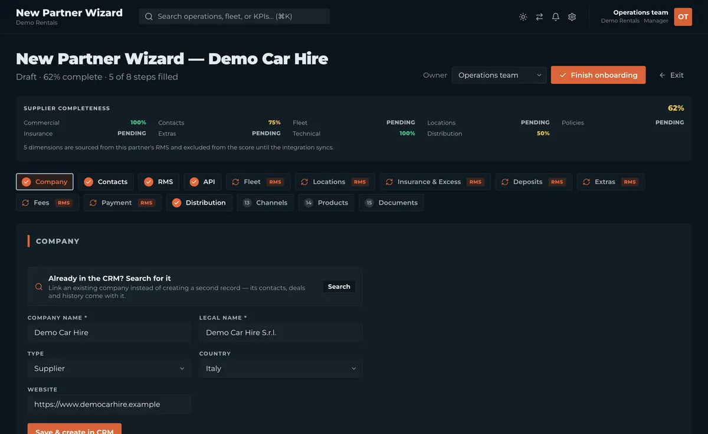The image size is (708, 434).
Task: Click sync icon on Payment step
Action: point(93,202)
